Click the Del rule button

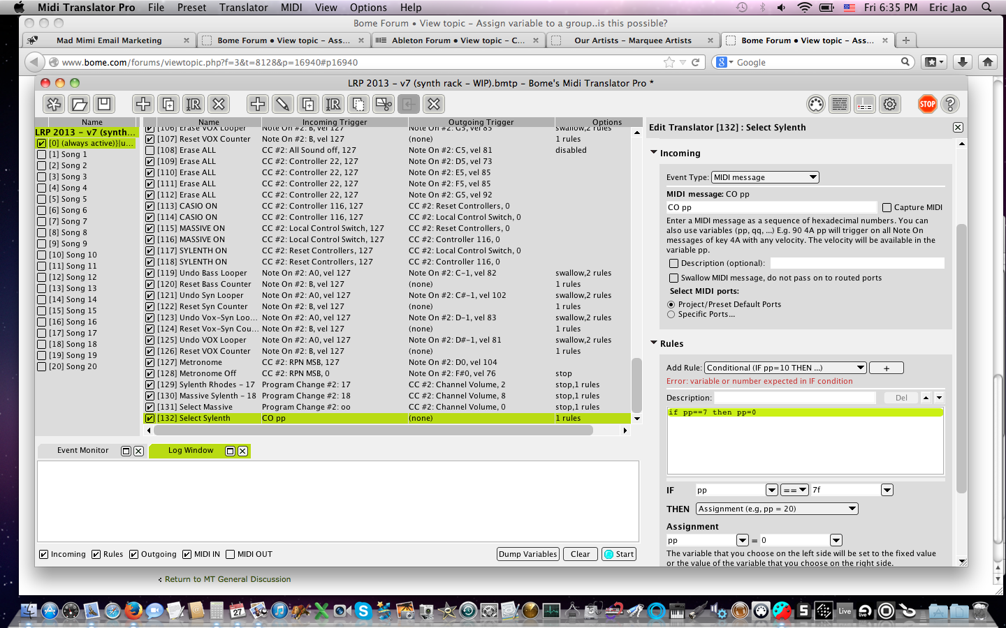[901, 398]
